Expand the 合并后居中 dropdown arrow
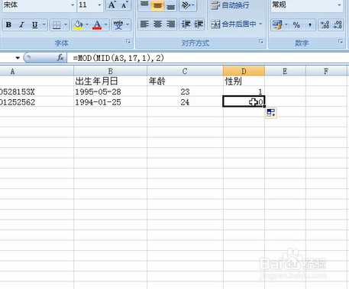349x289 pixels. tap(260, 24)
